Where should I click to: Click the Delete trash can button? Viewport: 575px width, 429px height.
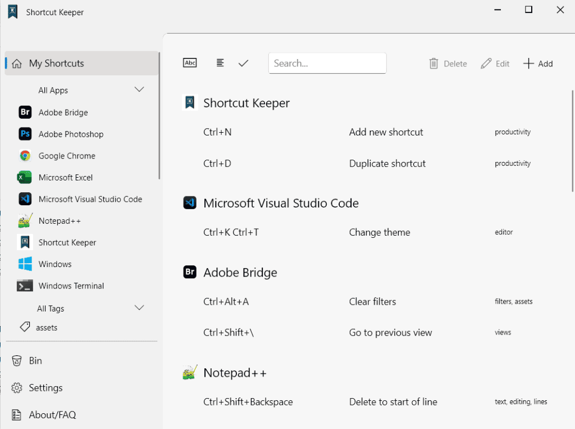point(448,64)
